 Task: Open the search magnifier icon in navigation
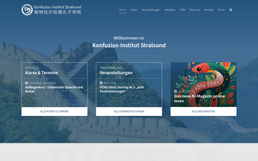[x=230, y=10]
